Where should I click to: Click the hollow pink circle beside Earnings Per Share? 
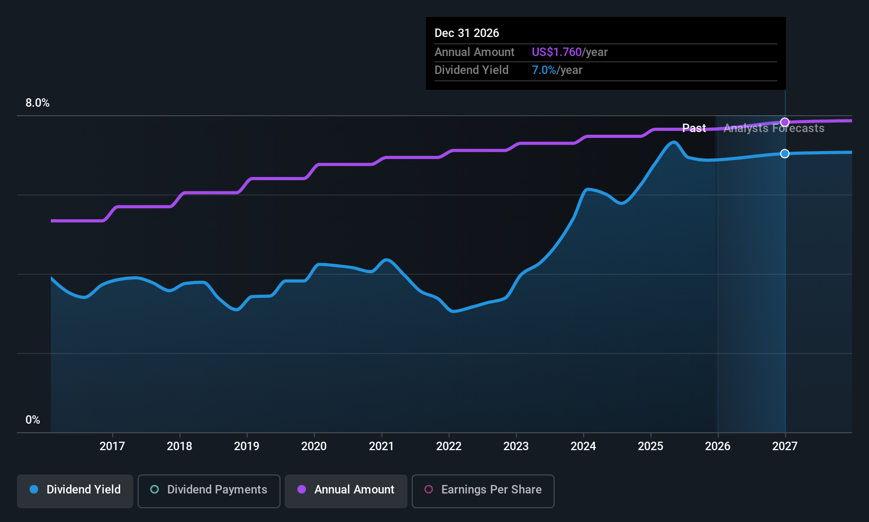[x=429, y=489]
